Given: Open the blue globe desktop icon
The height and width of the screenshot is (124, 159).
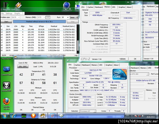Looking at the screenshot, I should [x=67, y=4].
